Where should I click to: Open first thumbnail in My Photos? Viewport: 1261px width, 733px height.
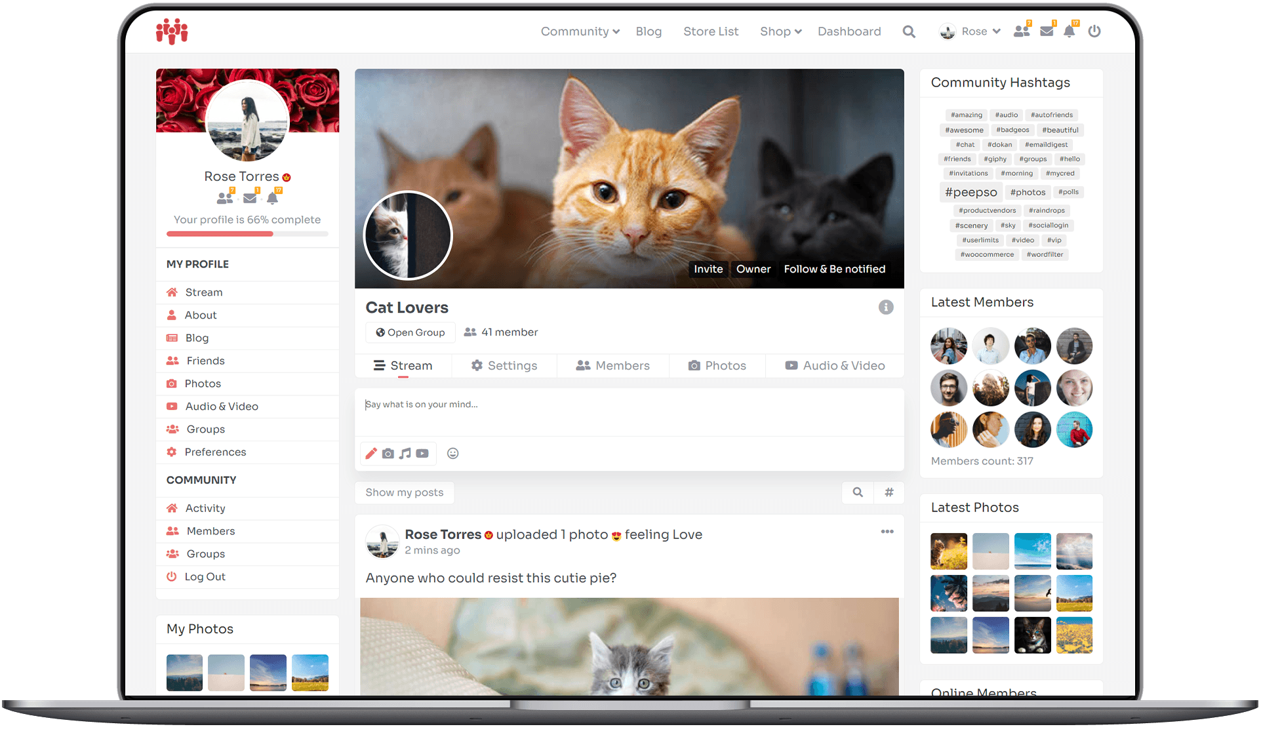click(x=184, y=673)
